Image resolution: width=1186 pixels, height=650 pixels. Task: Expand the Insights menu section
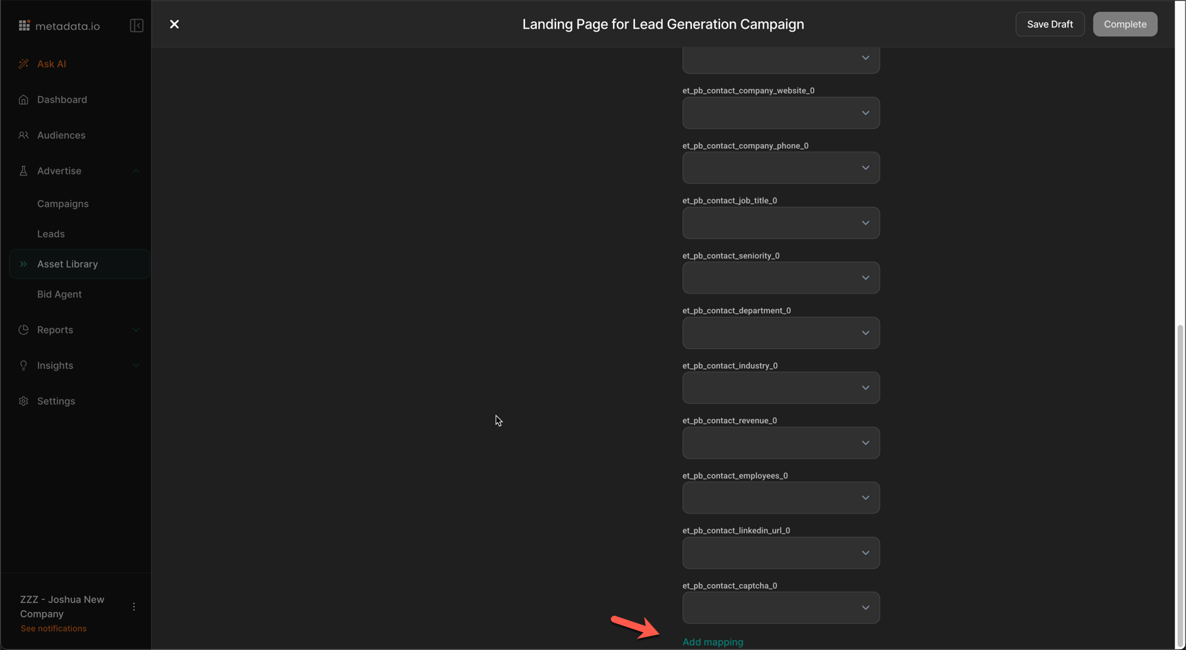click(x=136, y=365)
